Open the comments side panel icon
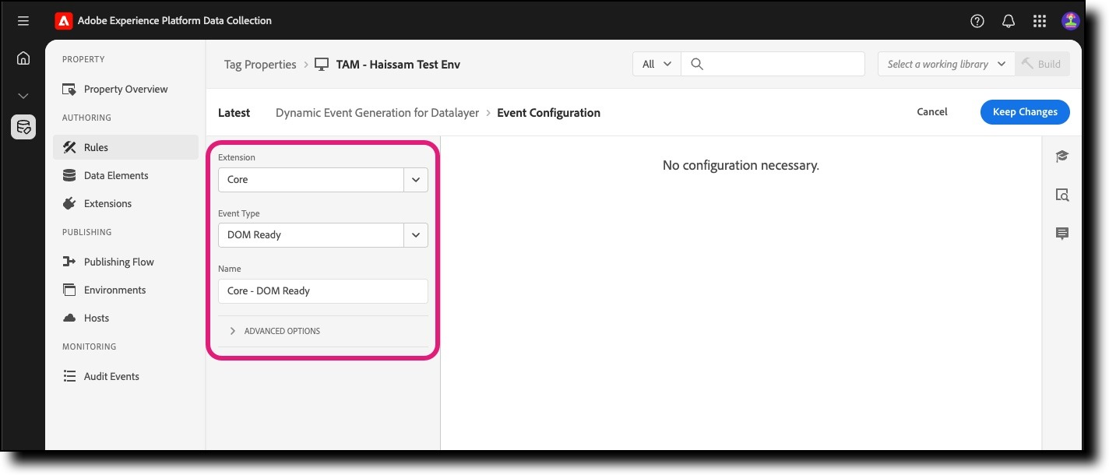This screenshot has width=1109, height=475. 1062,234
